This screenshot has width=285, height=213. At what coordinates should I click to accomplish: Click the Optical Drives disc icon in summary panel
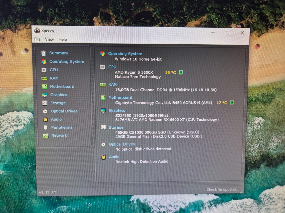[x=103, y=145]
